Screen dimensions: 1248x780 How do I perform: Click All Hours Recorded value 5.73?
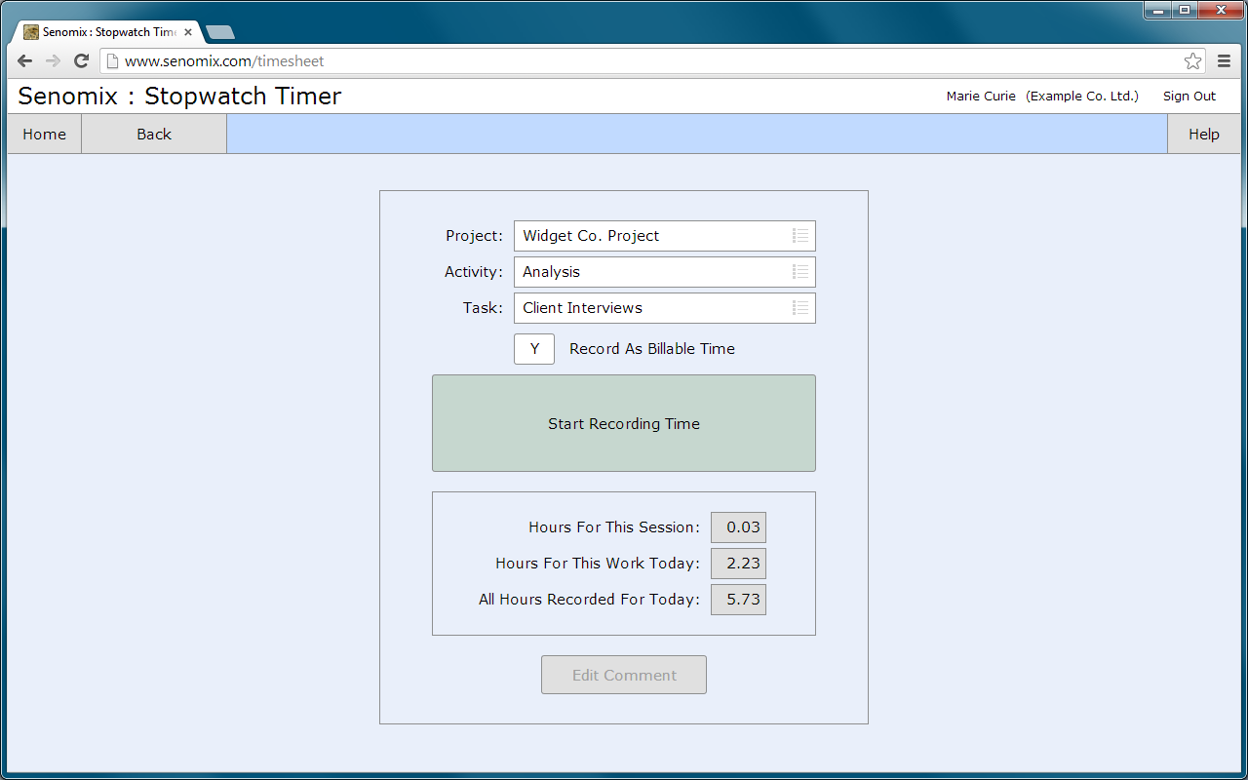point(738,600)
